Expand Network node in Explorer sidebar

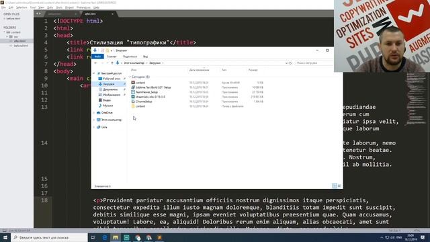pos(94,127)
